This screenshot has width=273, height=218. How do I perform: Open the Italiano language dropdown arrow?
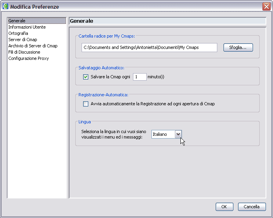(178, 134)
